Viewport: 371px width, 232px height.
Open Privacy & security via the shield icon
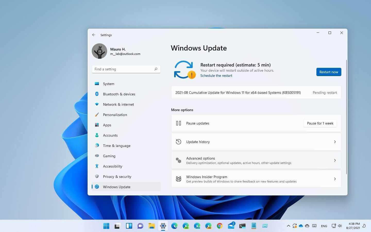[97, 176]
